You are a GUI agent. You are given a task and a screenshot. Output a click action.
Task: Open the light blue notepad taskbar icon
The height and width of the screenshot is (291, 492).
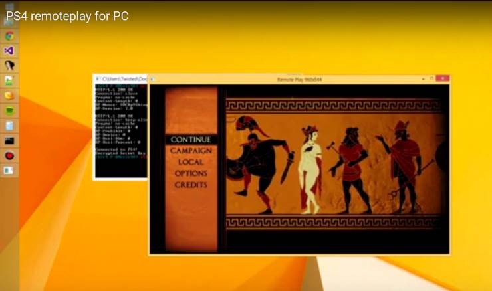click(x=9, y=126)
